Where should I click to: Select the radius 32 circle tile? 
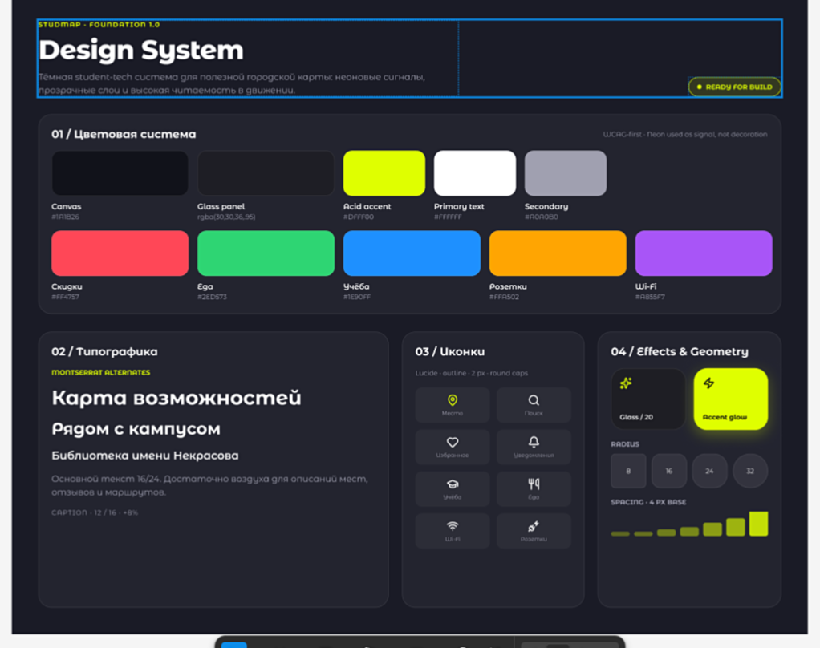coord(750,471)
